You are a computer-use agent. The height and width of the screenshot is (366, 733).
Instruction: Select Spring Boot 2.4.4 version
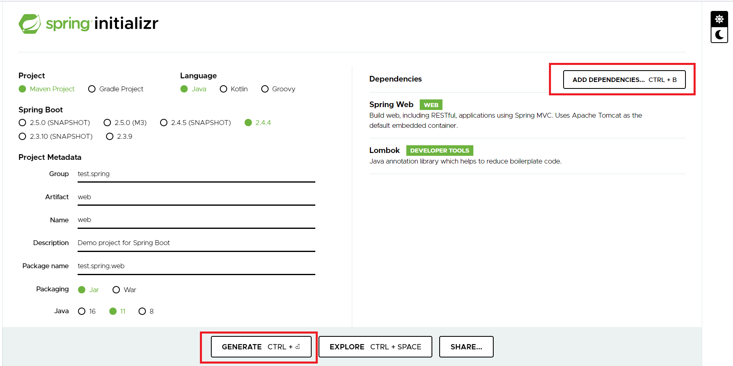258,123
